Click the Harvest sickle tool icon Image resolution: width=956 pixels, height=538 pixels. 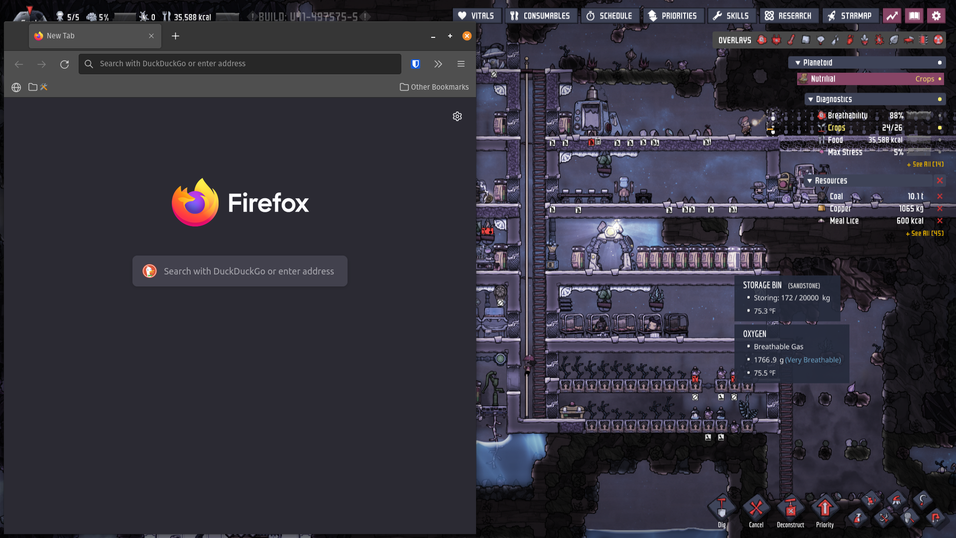(923, 501)
